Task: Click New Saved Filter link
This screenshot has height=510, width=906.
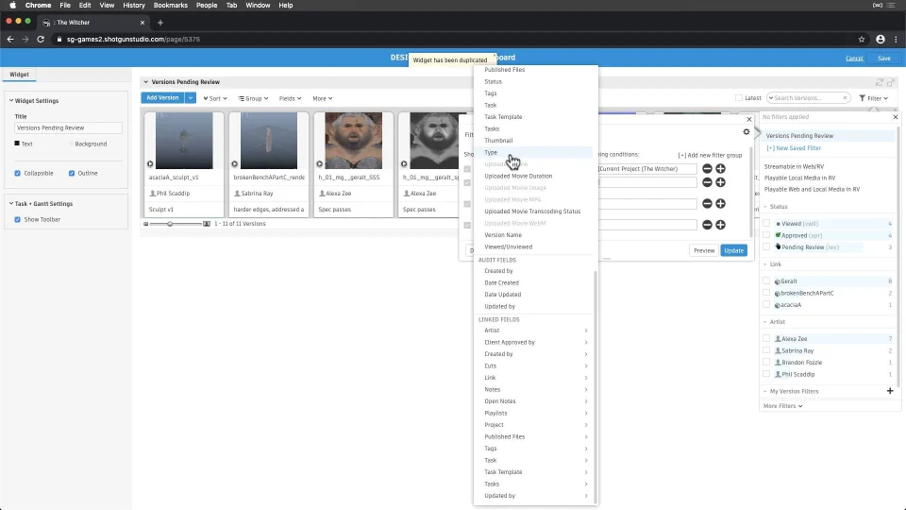Action: click(794, 148)
